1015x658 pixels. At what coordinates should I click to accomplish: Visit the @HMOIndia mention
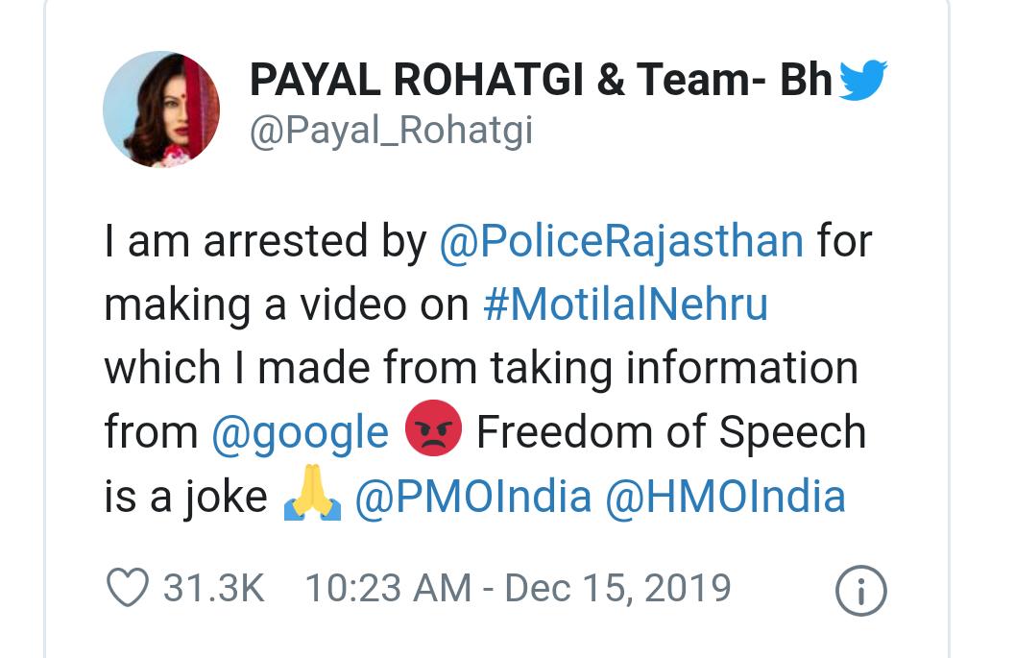click(x=725, y=498)
